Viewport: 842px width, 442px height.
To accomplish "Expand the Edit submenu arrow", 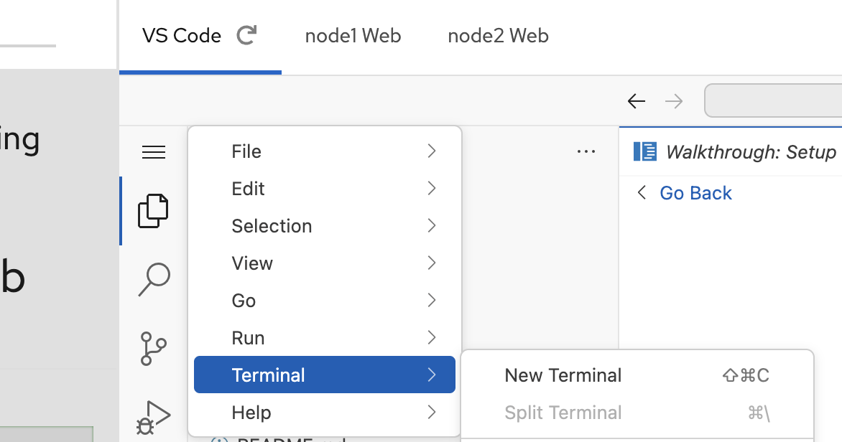I will pyautogui.click(x=432, y=188).
